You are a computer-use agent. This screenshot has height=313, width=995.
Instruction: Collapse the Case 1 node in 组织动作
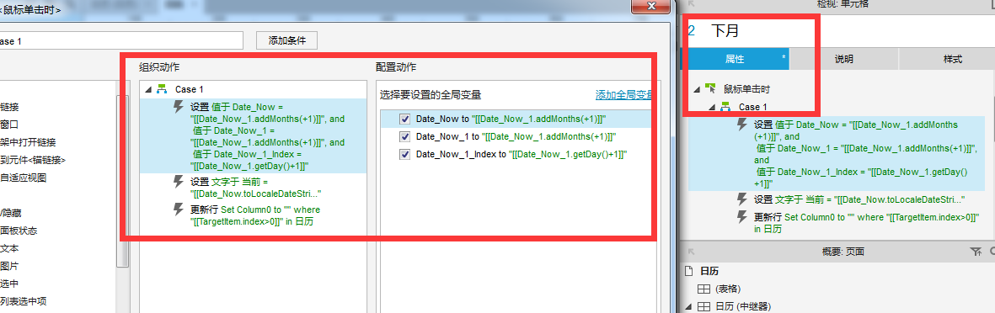tap(147, 89)
